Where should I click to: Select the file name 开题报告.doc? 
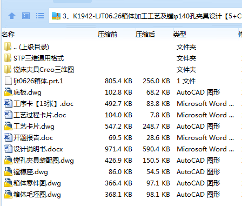point(33,138)
